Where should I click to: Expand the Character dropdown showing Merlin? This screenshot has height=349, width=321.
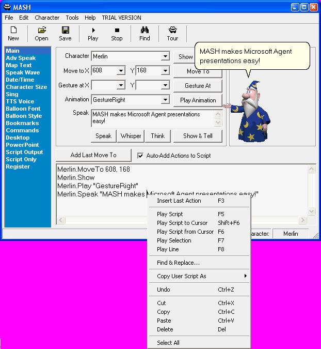tap(165, 56)
